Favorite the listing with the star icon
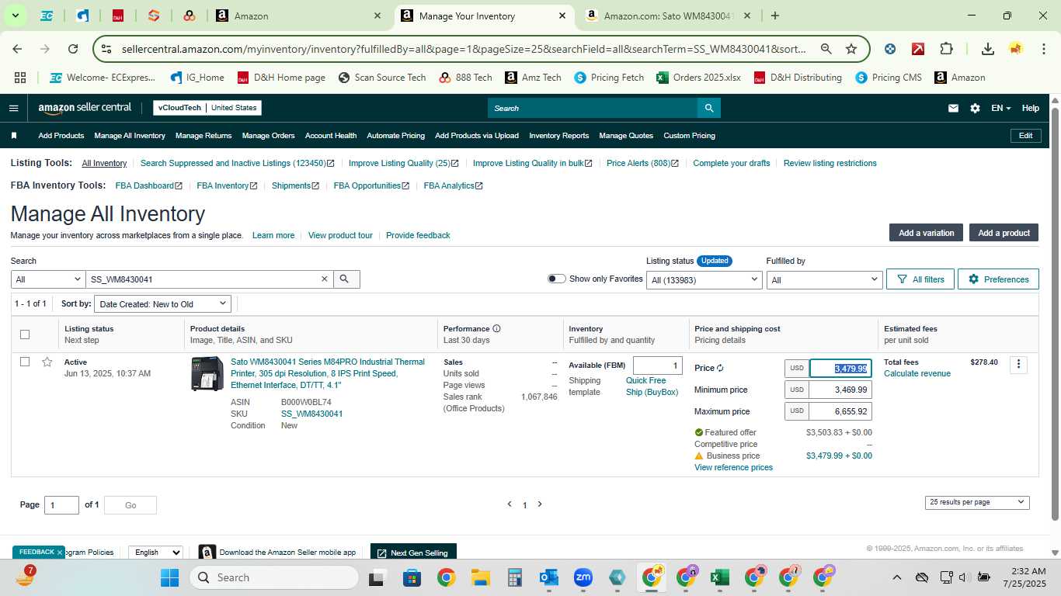Screen dimensions: 1061x596 click(x=47, y=362)
